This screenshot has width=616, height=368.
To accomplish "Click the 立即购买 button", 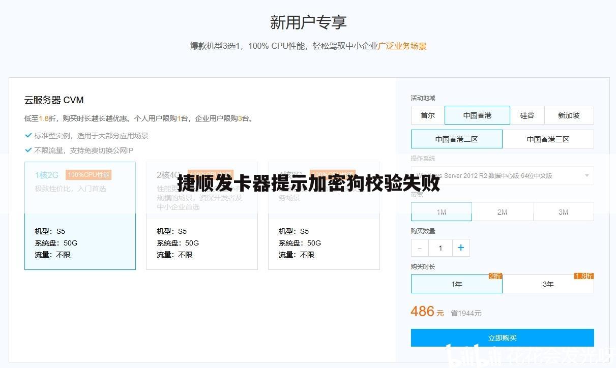I will [x=502, y=338].
